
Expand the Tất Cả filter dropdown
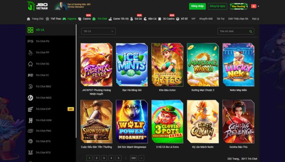pyautogui.click(x=98, y=31)
